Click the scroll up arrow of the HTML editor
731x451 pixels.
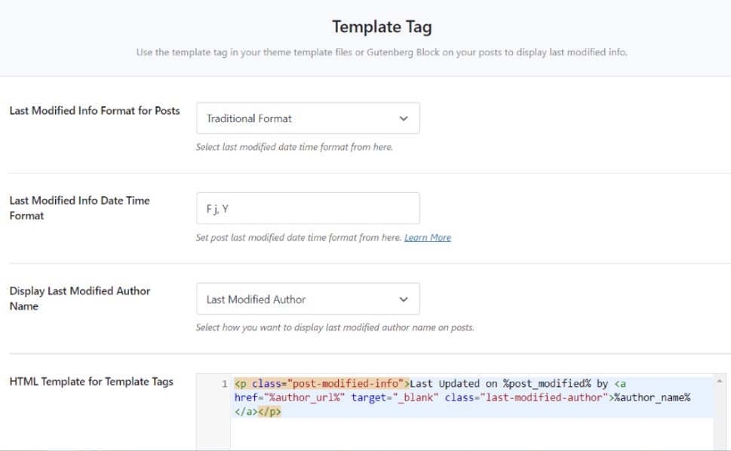point(720,382)
